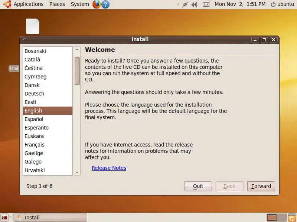Quit the installer
The image size is (297, 222).
pyautogui.click(x=198, y=186)
